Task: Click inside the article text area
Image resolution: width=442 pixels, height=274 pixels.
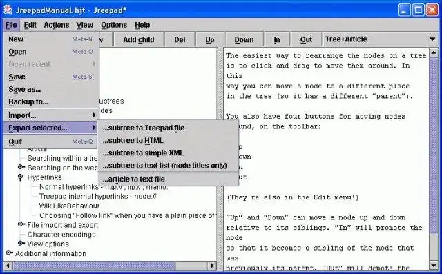Action: [327, 159]
